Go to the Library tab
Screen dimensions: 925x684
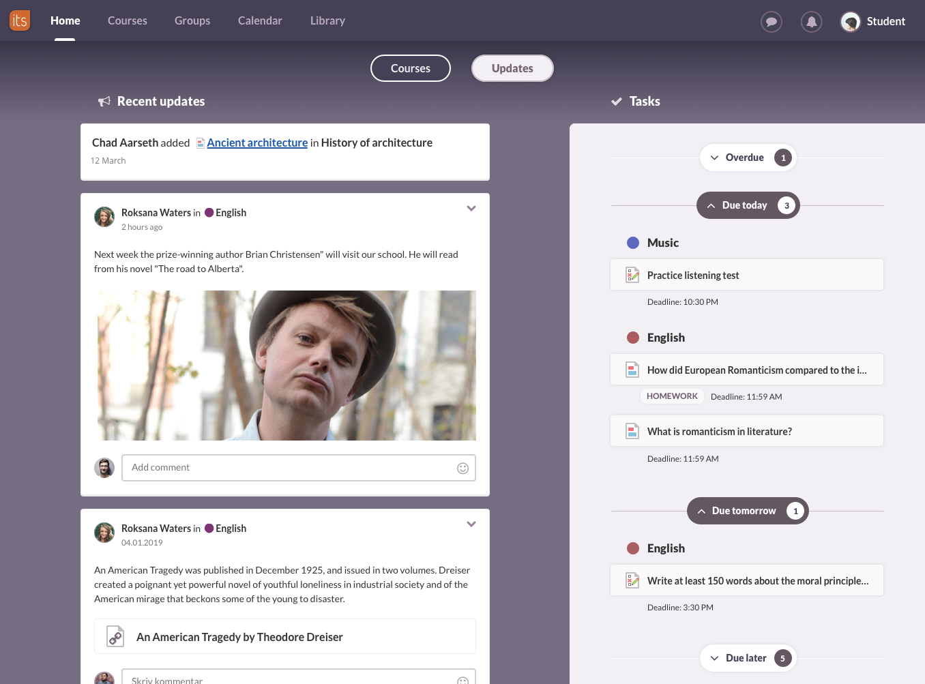pos(327,20)
